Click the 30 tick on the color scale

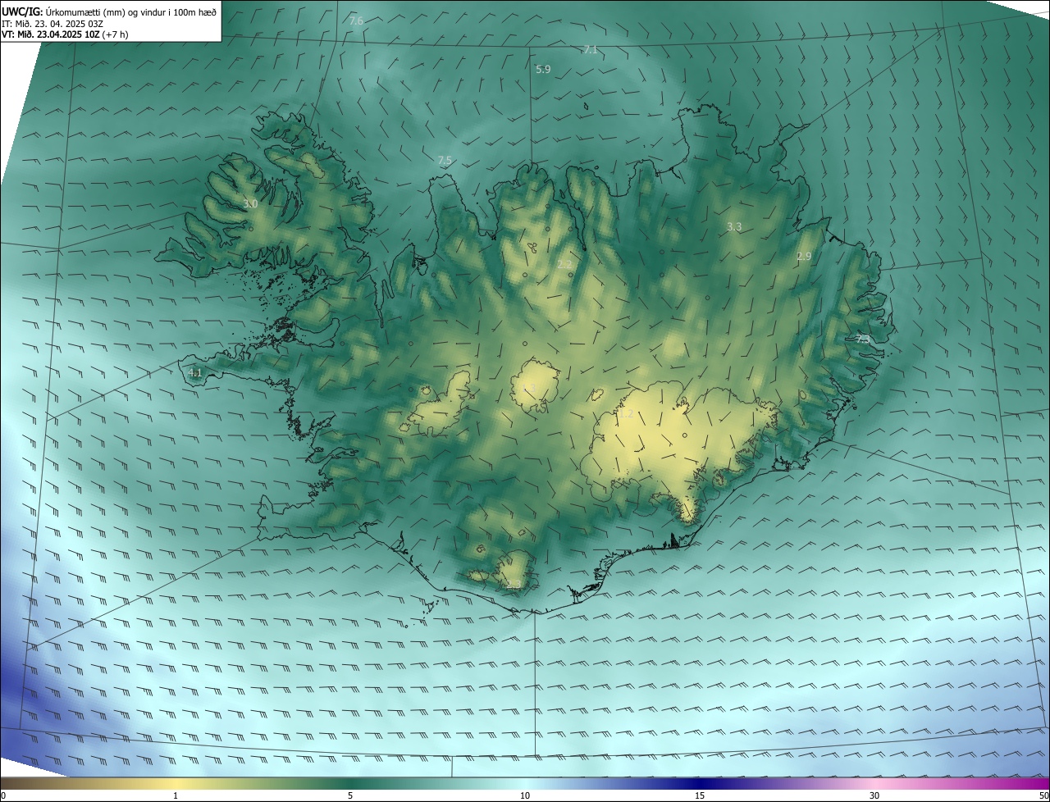pyautogui.click(x=874, y=795)
